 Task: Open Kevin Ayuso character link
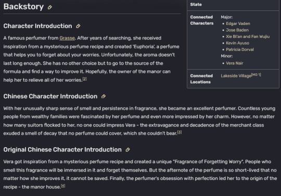[x=237, y=43]
